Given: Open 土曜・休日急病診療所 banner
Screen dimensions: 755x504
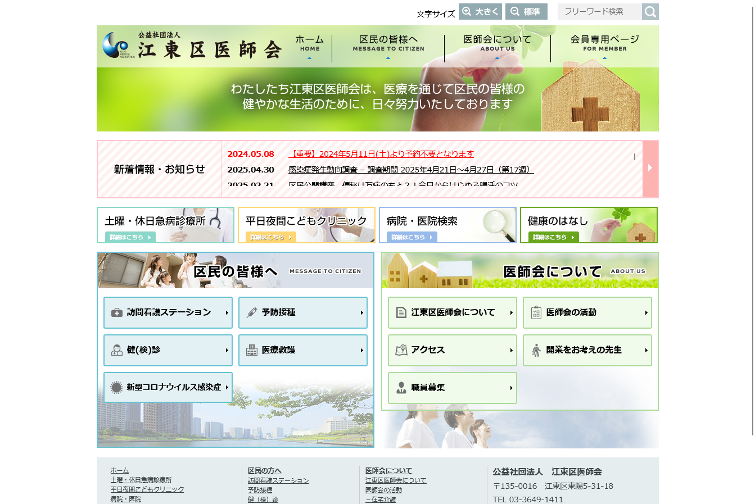Looking at the screenshot, I should coord(165,225).
